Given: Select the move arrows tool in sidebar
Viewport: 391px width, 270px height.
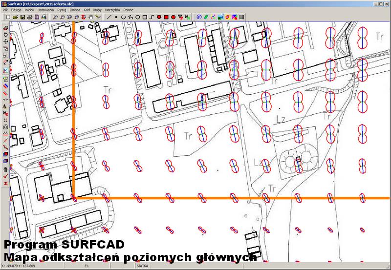Looking at the screenshot, I should coord(5,42).
